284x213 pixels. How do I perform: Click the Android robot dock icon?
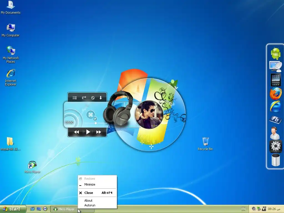tap(275, 53)
